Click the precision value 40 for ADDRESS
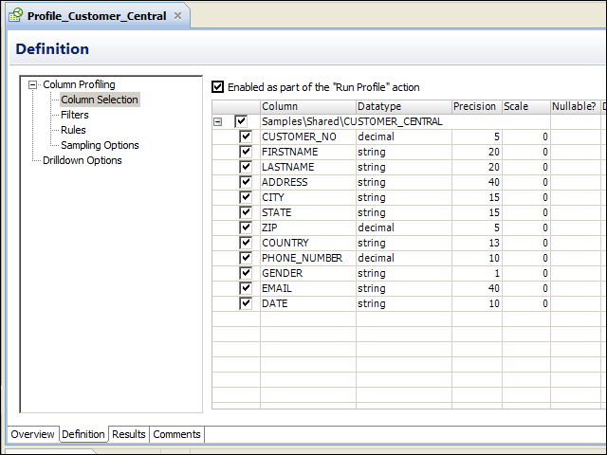Screen dimensions: 607x455 tap(493, 182)
